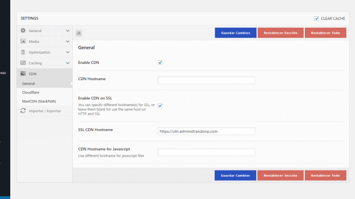Screen dimensions: 355x199
Task: Click bottom Restablecer Sección button
Action: 280,176
